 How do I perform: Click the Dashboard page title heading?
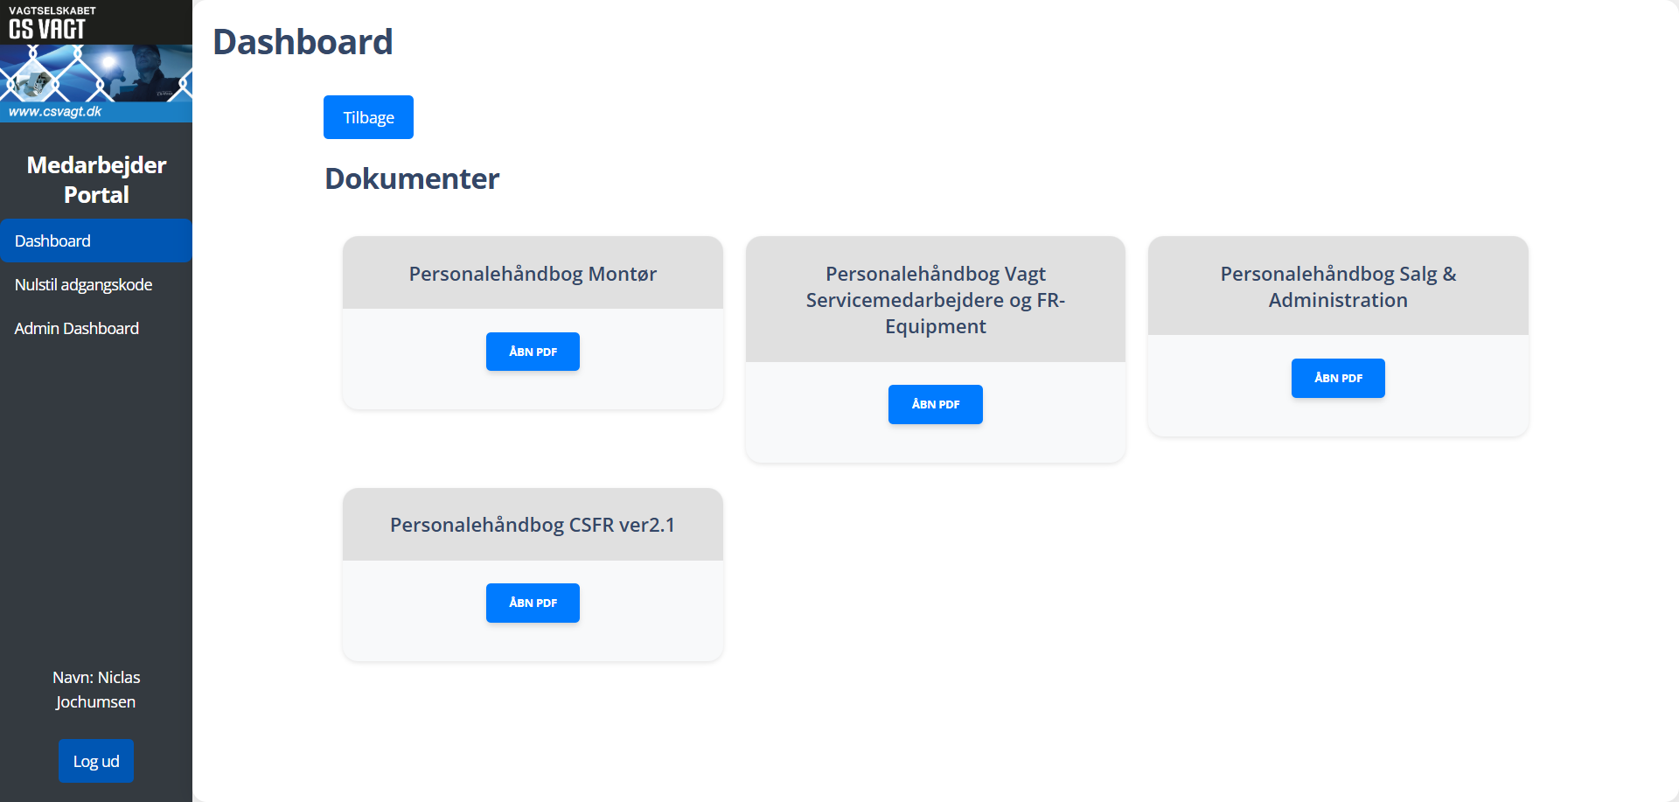[x=303, y=42]
